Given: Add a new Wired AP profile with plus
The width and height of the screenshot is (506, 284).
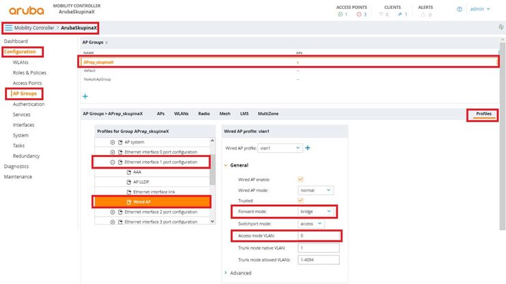Looking at the screenshot, I should pos(308,147).
